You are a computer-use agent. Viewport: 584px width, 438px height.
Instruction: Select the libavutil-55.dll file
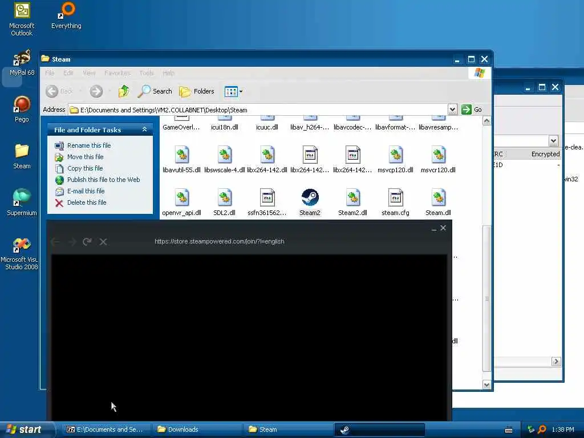pyautogui.click(x=181, y=160)
